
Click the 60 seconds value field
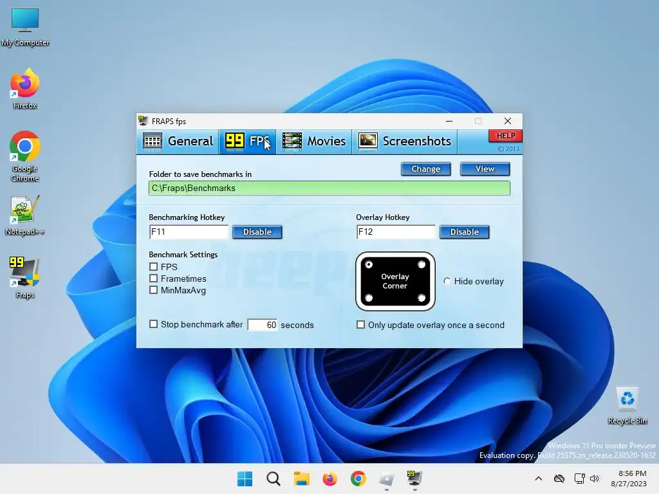[x=263, y=325]
